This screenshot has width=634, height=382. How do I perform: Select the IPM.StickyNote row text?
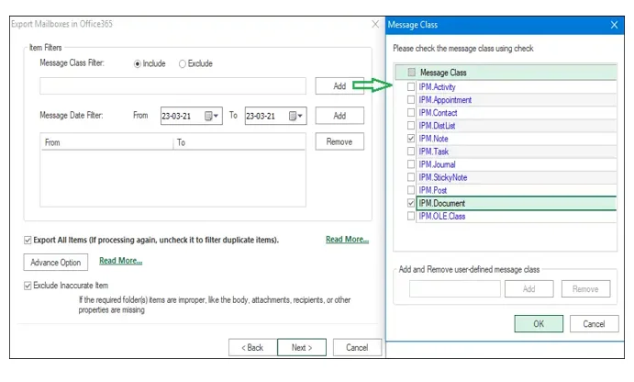tap(443, 177)
